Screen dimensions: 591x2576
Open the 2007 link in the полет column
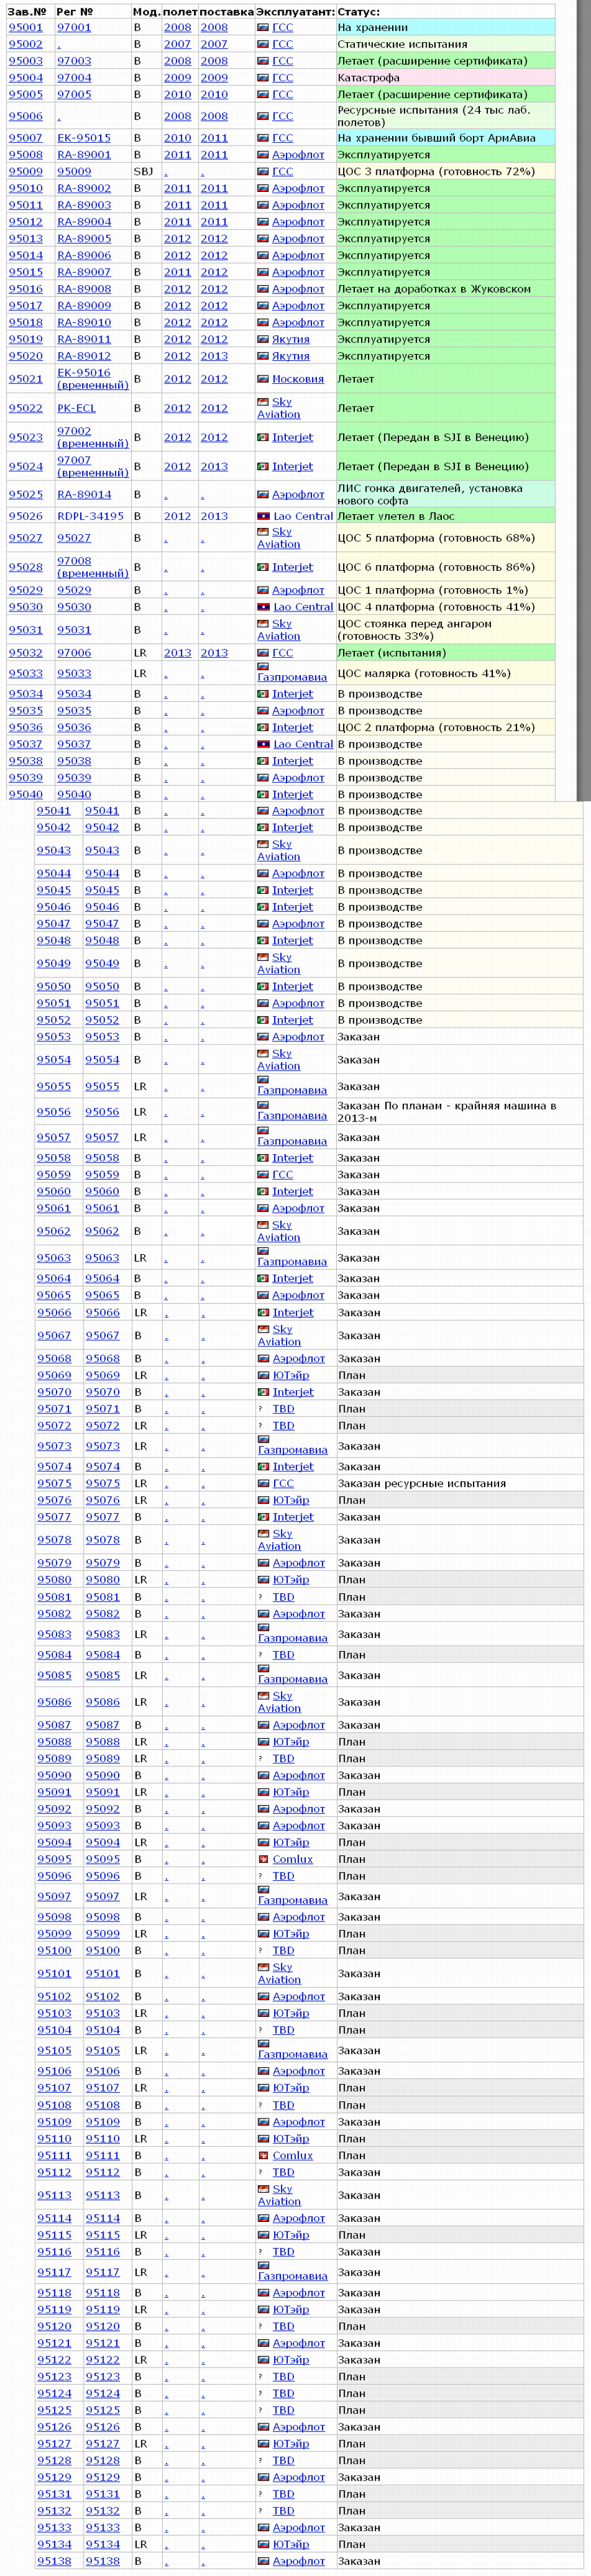tap(177, 45)
